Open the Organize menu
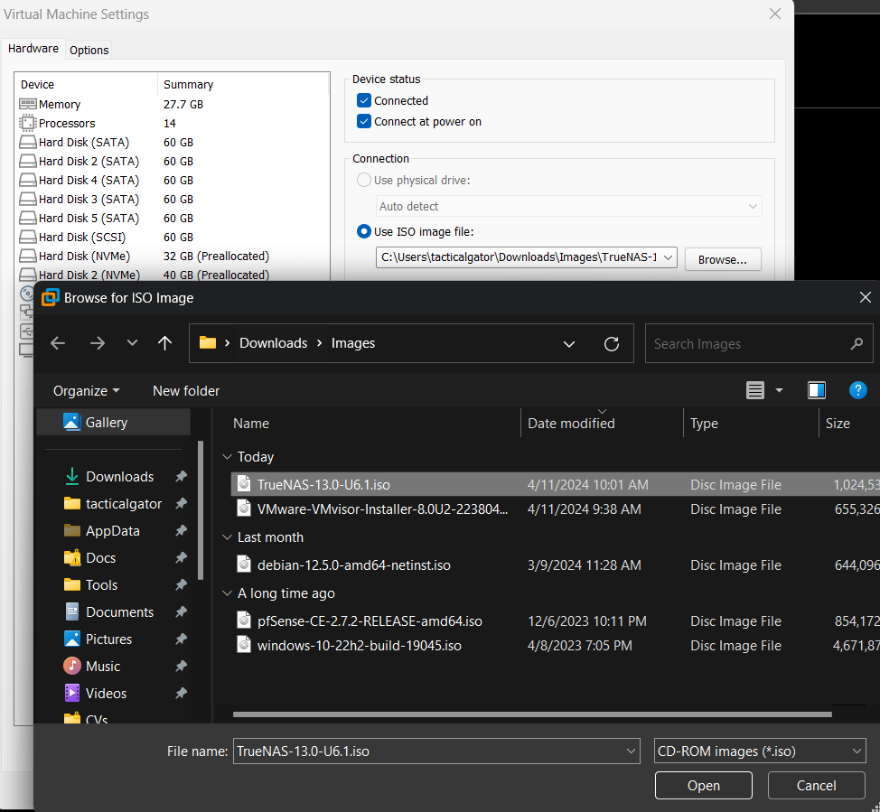 click(x=86, y=390)
